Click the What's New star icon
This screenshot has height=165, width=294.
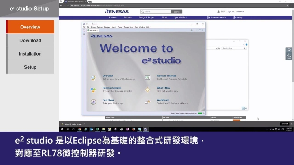coord(148,90)
